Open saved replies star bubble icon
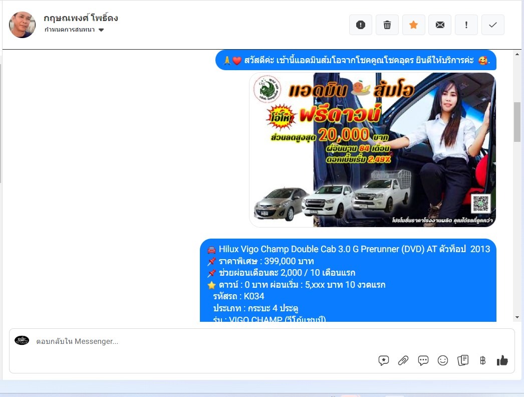 (x=383, y=360)
